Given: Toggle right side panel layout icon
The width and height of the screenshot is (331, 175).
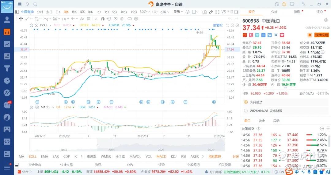Looking at the screenshot, I should [x=236, y=12].
